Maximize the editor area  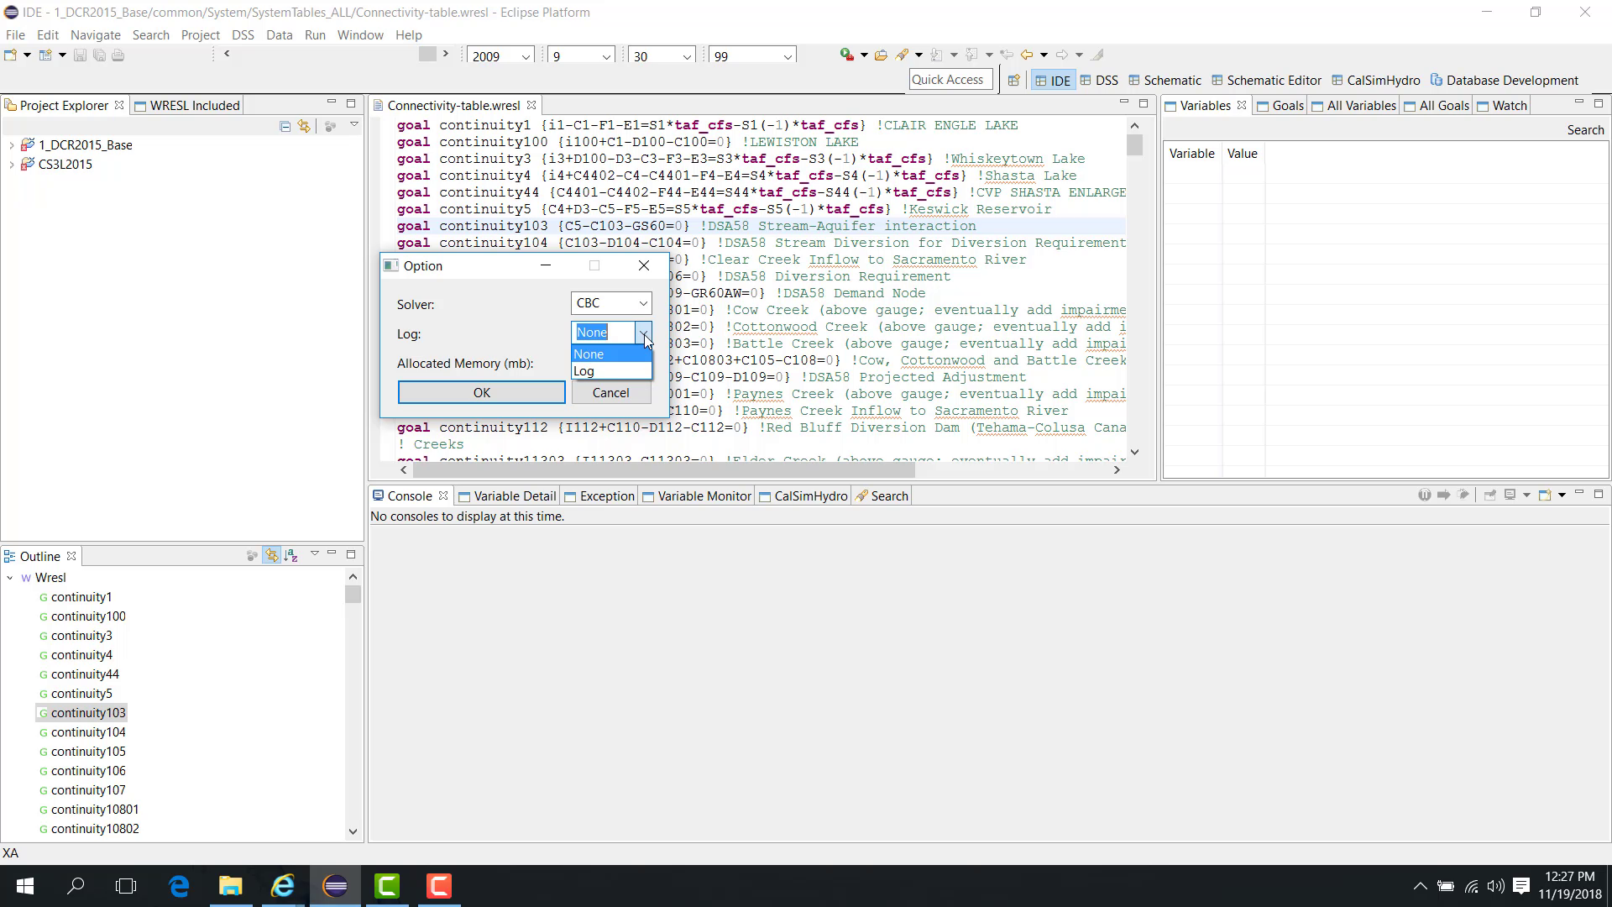[x=1144, y=103]
